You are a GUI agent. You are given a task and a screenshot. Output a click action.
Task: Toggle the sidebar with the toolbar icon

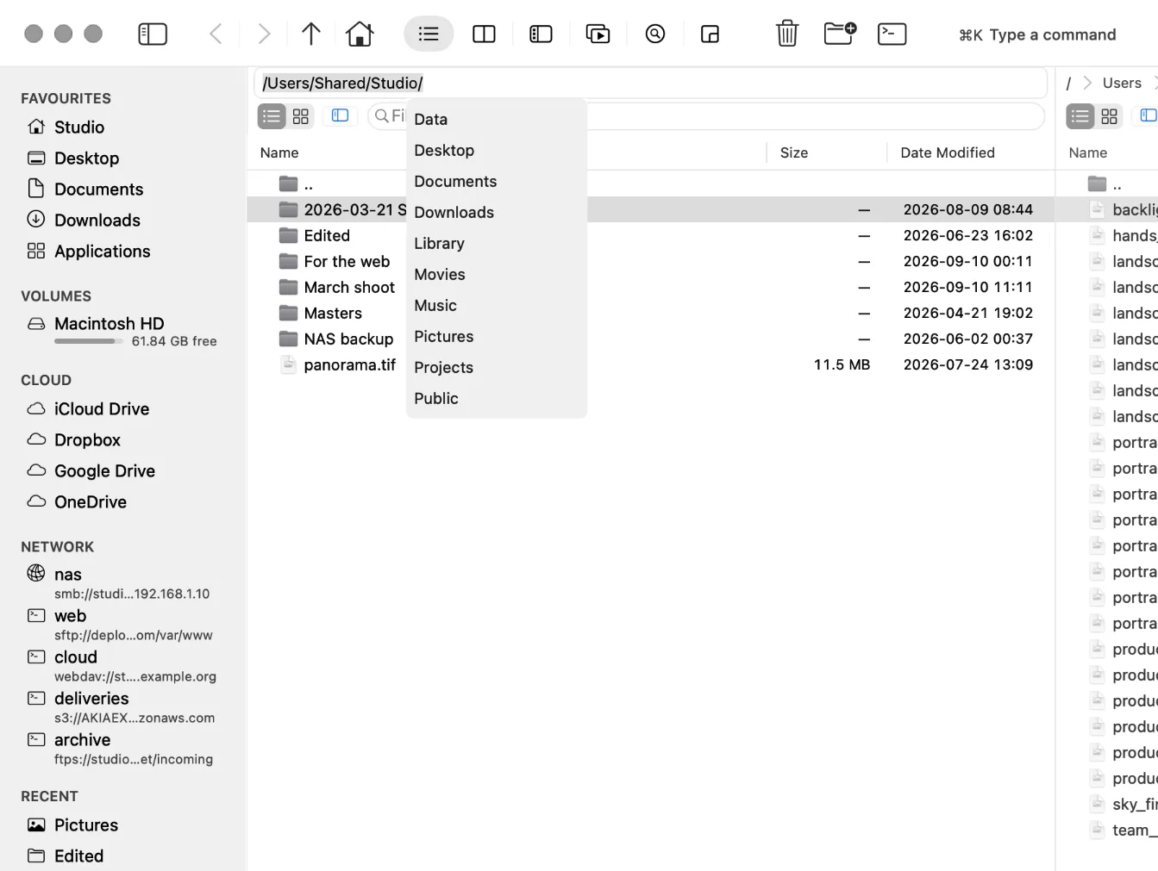point(153,34)
